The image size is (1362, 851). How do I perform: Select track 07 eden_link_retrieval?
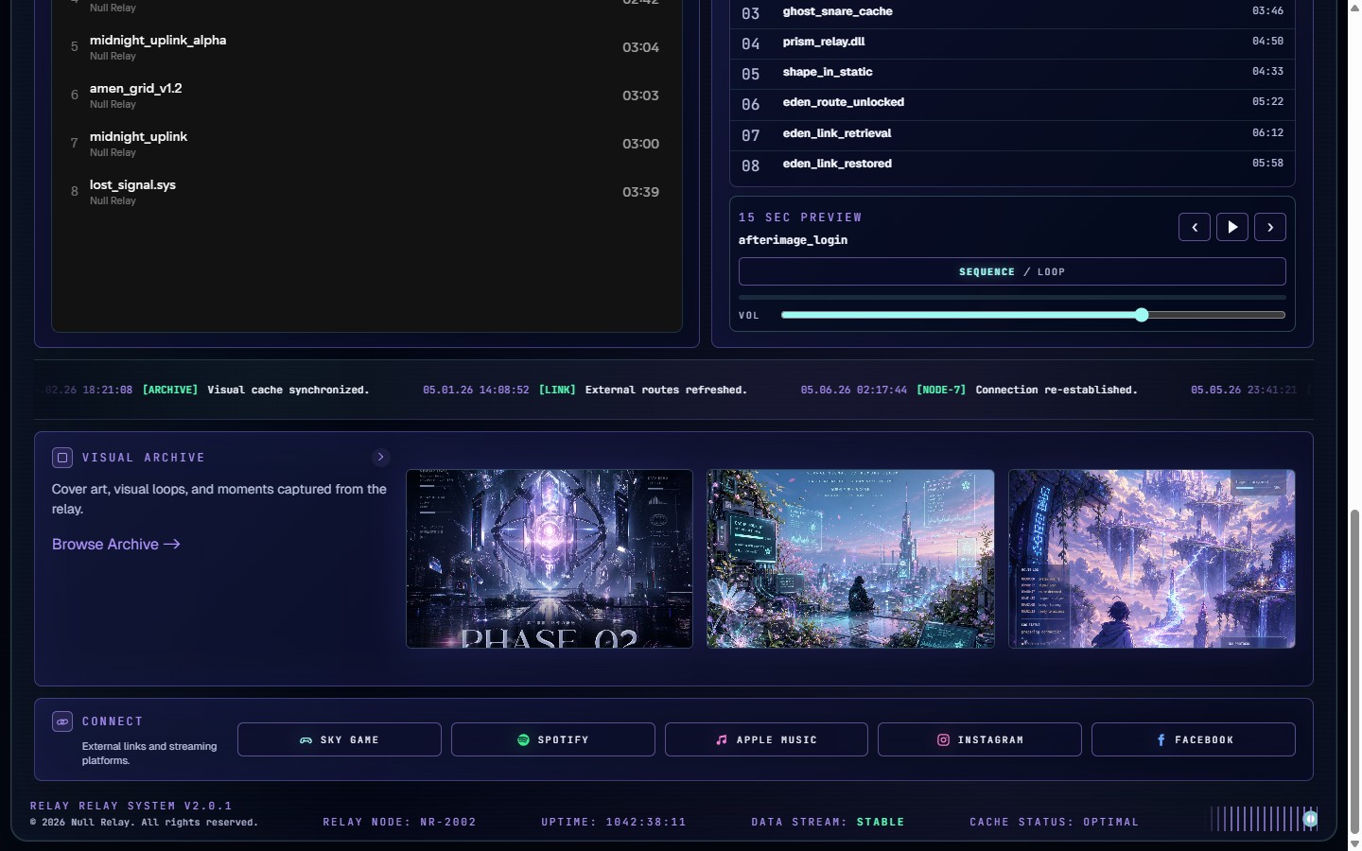pos(1012,134)
